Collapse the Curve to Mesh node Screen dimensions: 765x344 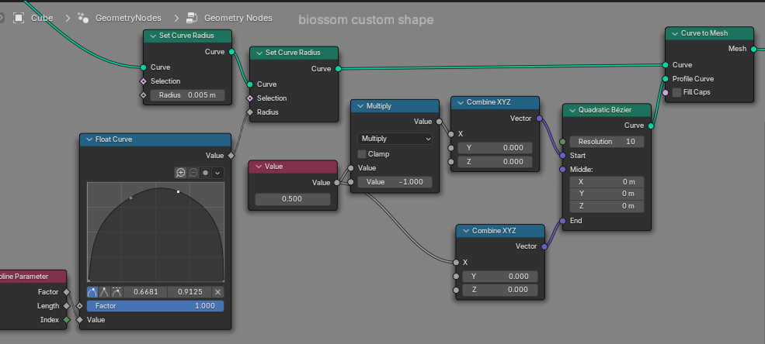tap(674, 33)
